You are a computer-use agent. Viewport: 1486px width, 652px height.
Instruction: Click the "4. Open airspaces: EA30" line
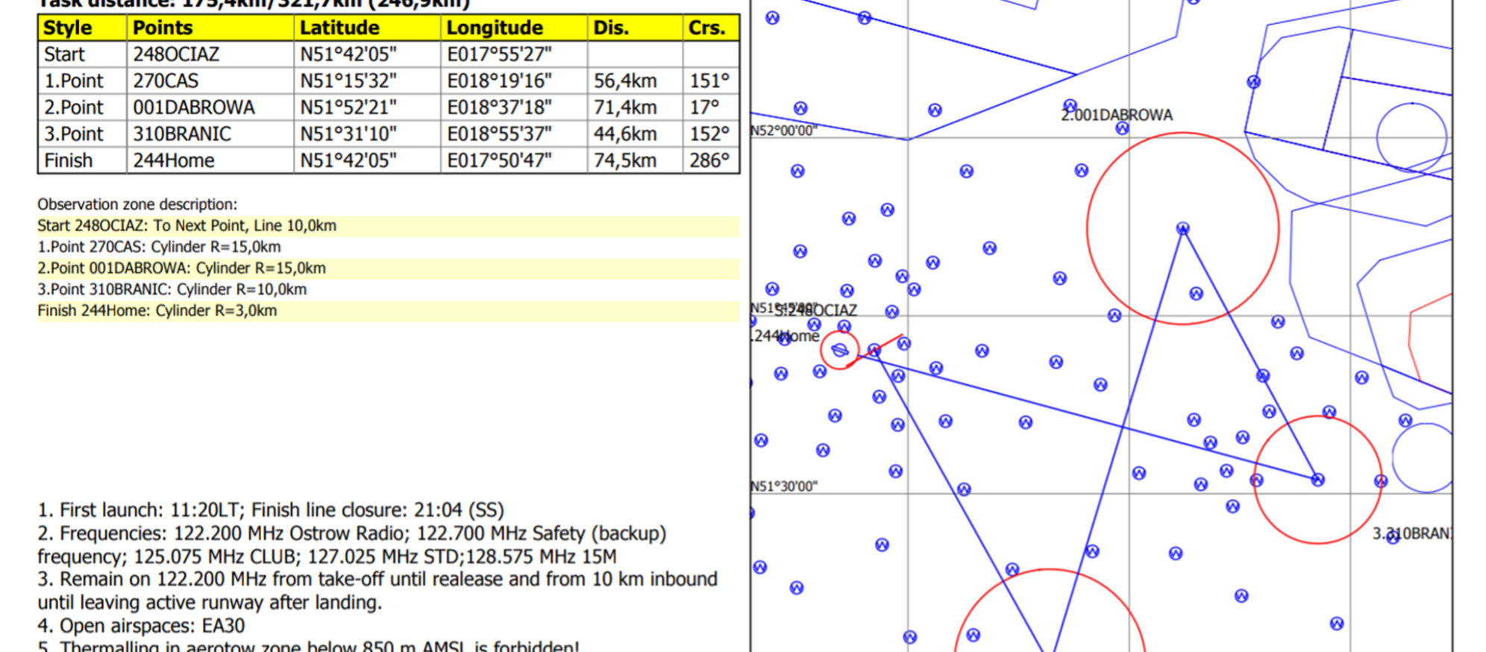pos(141,625)
